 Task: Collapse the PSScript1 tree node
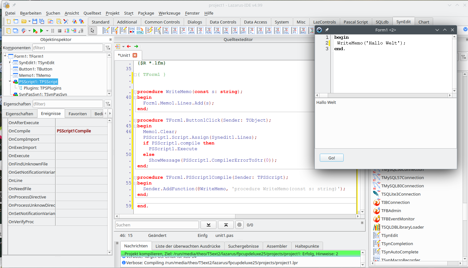pos(10,82)
